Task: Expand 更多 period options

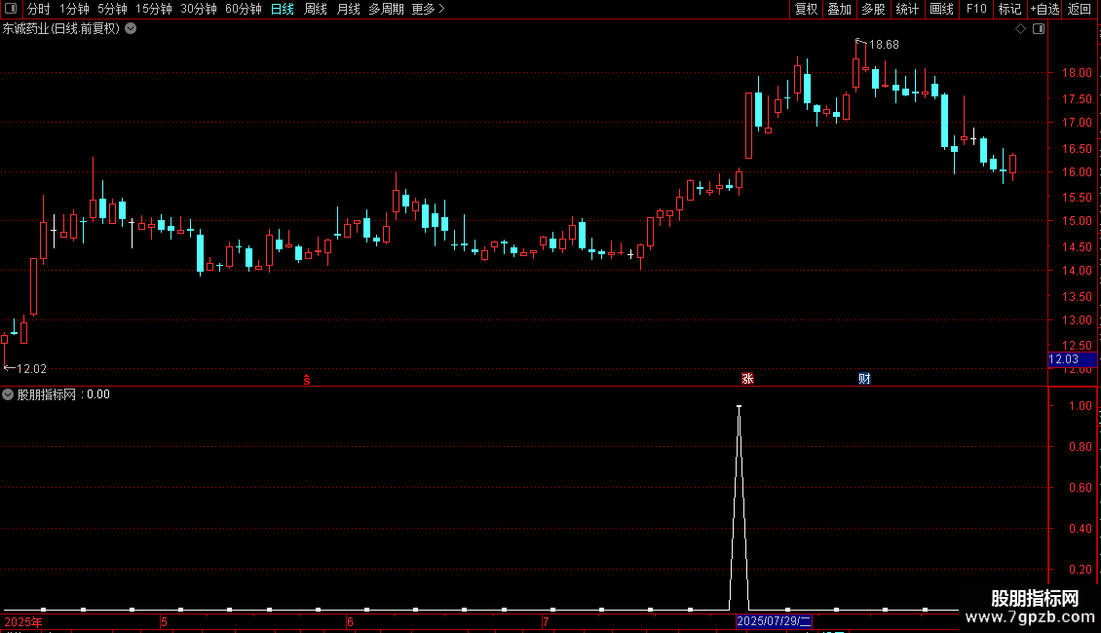Action: (428, 9)
